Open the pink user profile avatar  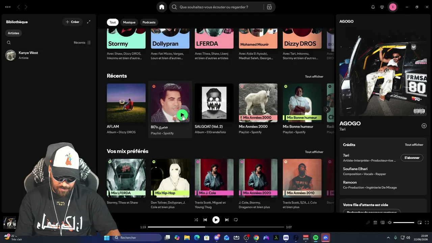click(393, 7)
